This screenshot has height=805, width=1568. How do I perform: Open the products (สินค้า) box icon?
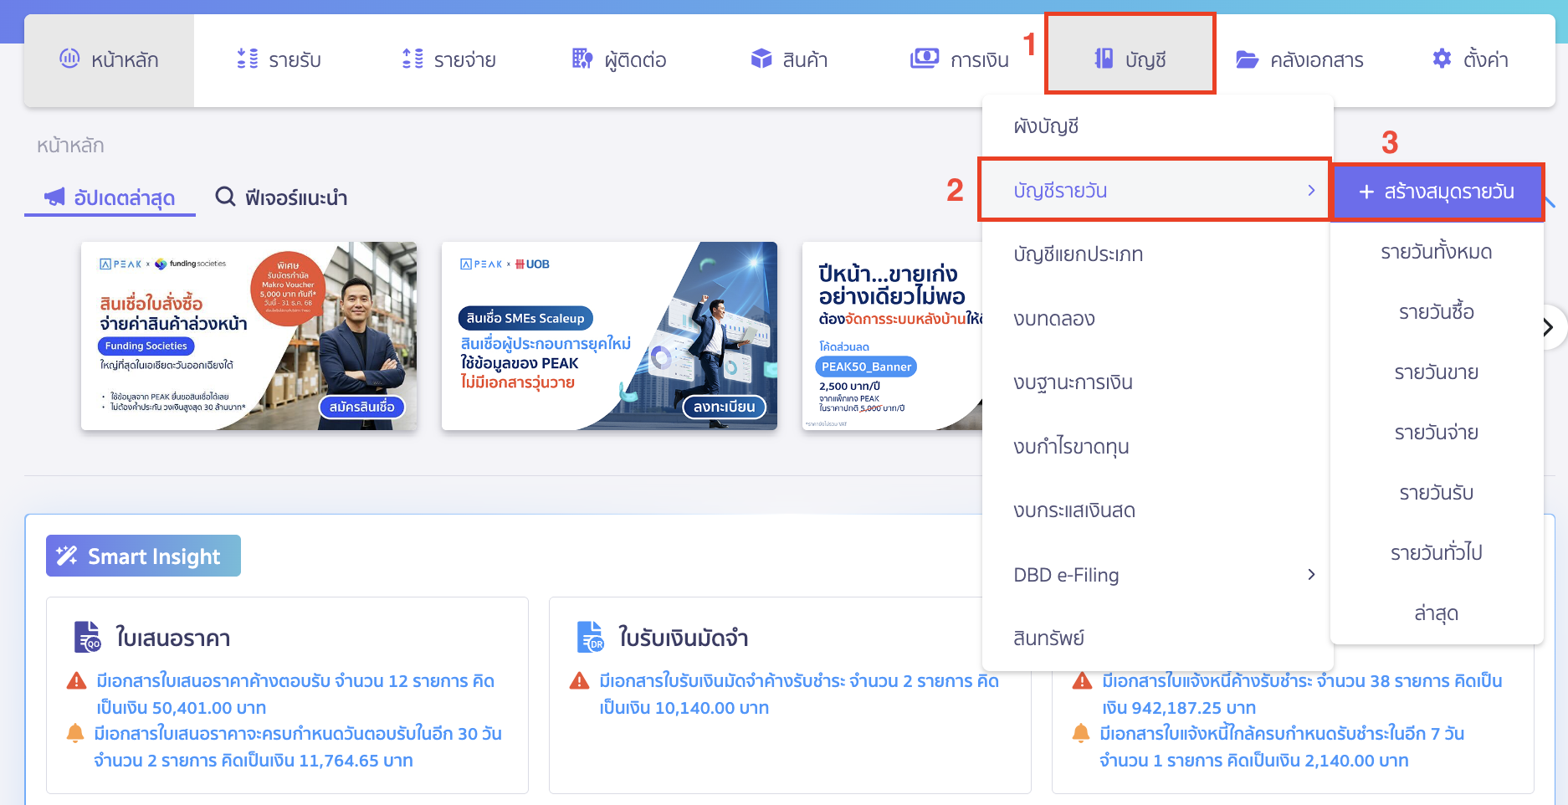761,59
